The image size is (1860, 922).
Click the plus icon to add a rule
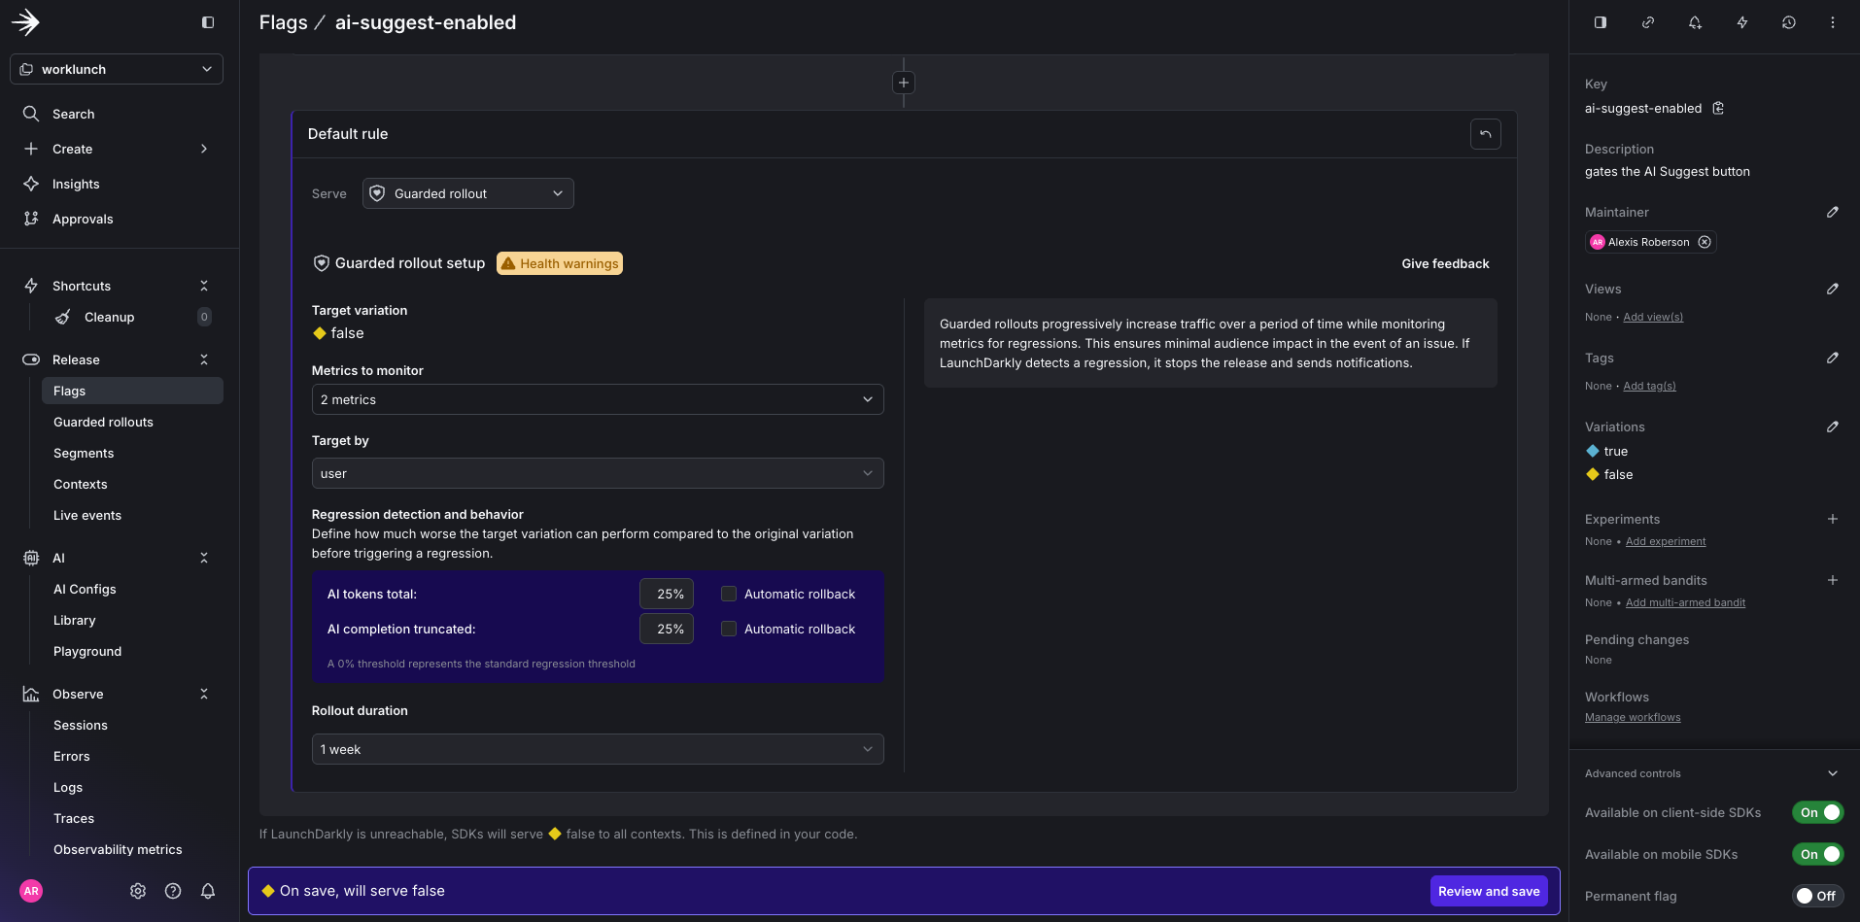[903, 83]
